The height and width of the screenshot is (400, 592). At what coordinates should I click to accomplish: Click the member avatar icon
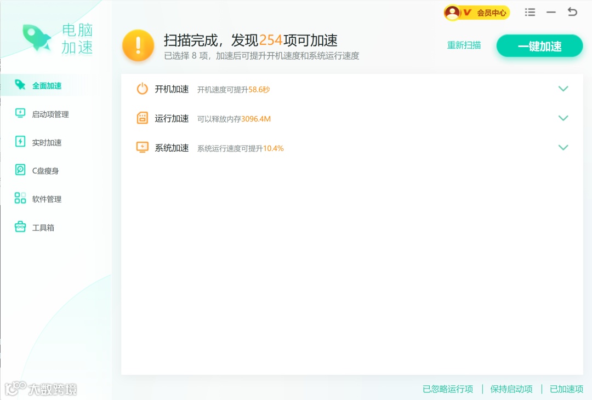[452, 13]
